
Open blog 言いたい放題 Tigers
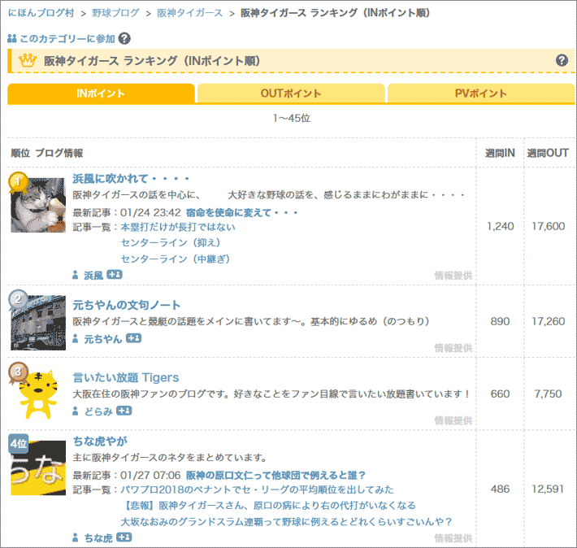tap(126, 377)
